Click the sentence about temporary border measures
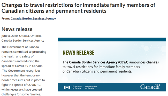168x96 pixels. [x=23, y=82]
